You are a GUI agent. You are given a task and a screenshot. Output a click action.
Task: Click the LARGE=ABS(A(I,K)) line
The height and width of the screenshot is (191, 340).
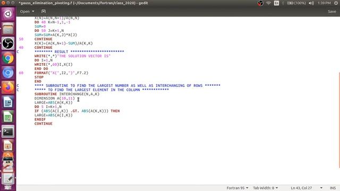click(53, 115)
